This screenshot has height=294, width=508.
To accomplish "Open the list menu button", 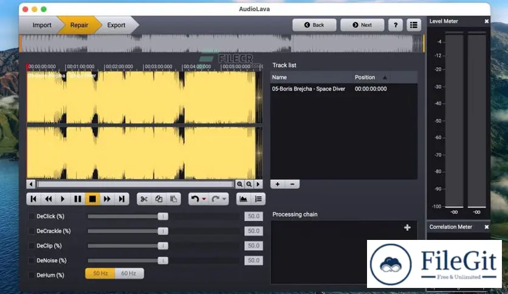I will coord(414,25).
